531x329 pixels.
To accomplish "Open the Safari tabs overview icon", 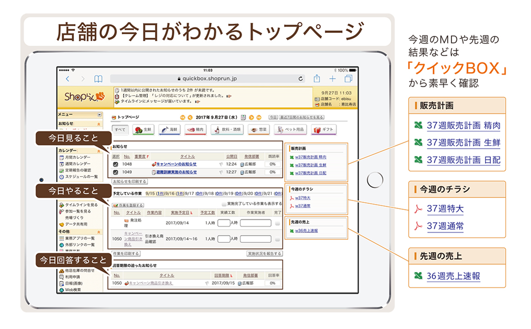I will pyautogui.click(x=348, y=79).
